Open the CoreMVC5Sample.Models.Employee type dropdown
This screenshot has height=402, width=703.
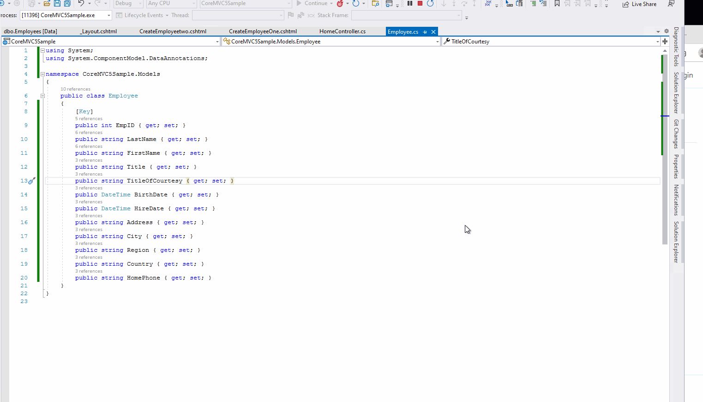(331, 41)
